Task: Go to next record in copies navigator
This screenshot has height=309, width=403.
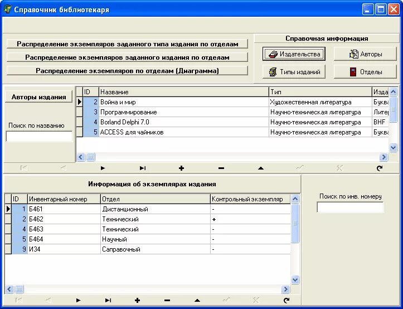Action: click(x=78, y=300)
